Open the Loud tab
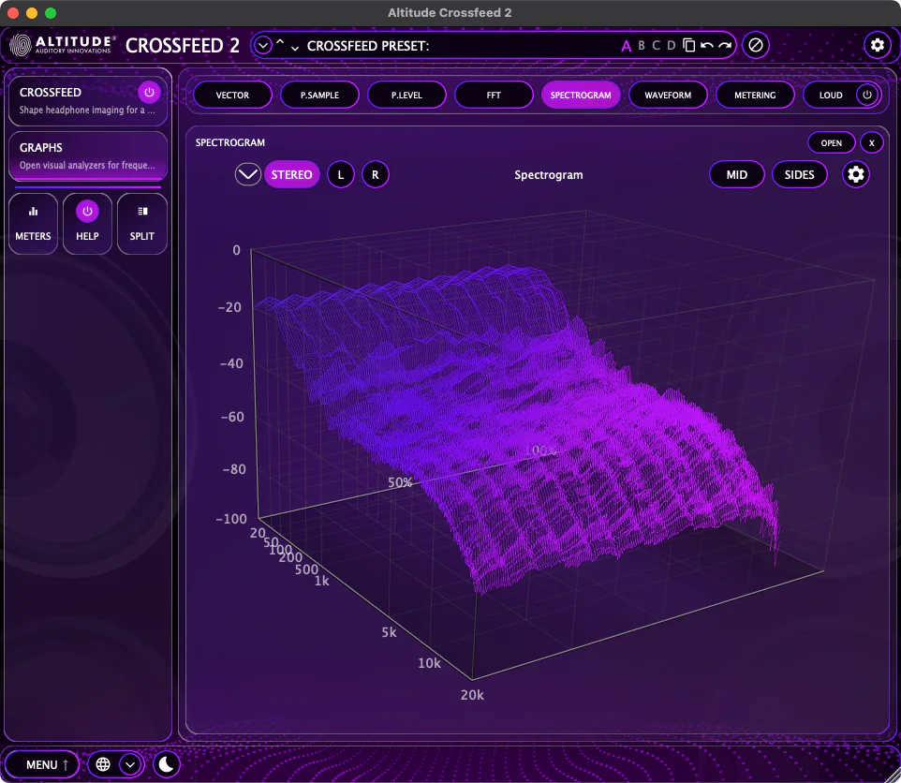This screenshot has width=901, height=783. coord(831,95)
